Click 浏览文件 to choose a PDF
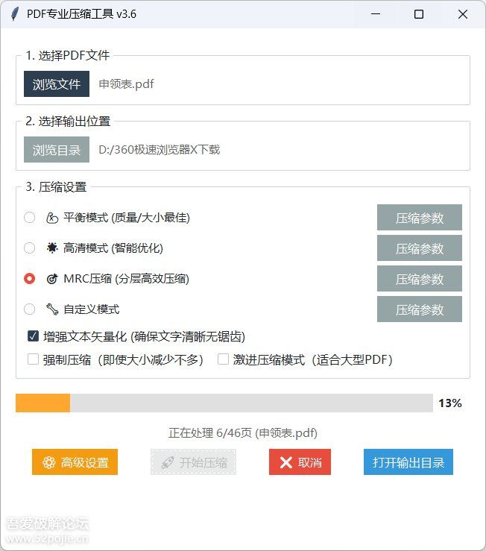 pos(57,84)
